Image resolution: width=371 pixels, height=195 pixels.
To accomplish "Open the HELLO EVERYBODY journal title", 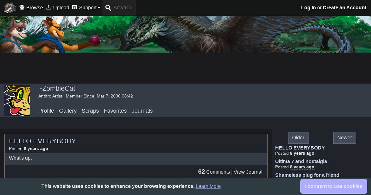I will (42, 141).
